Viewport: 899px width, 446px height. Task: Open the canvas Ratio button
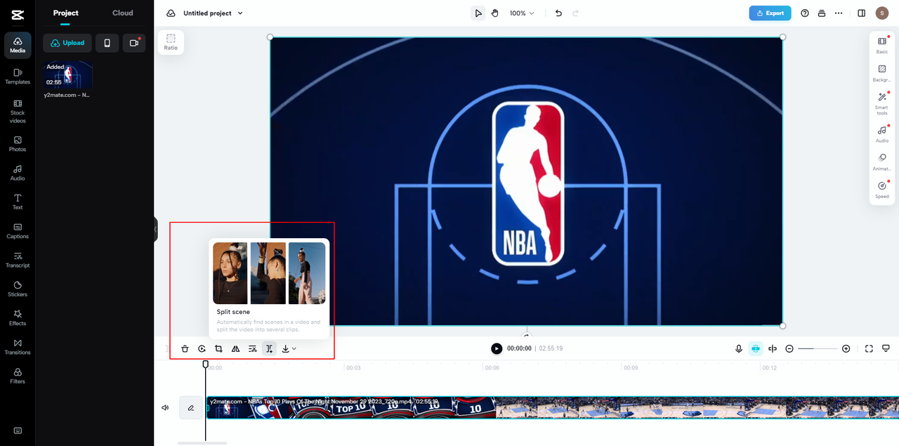[171, 42]
